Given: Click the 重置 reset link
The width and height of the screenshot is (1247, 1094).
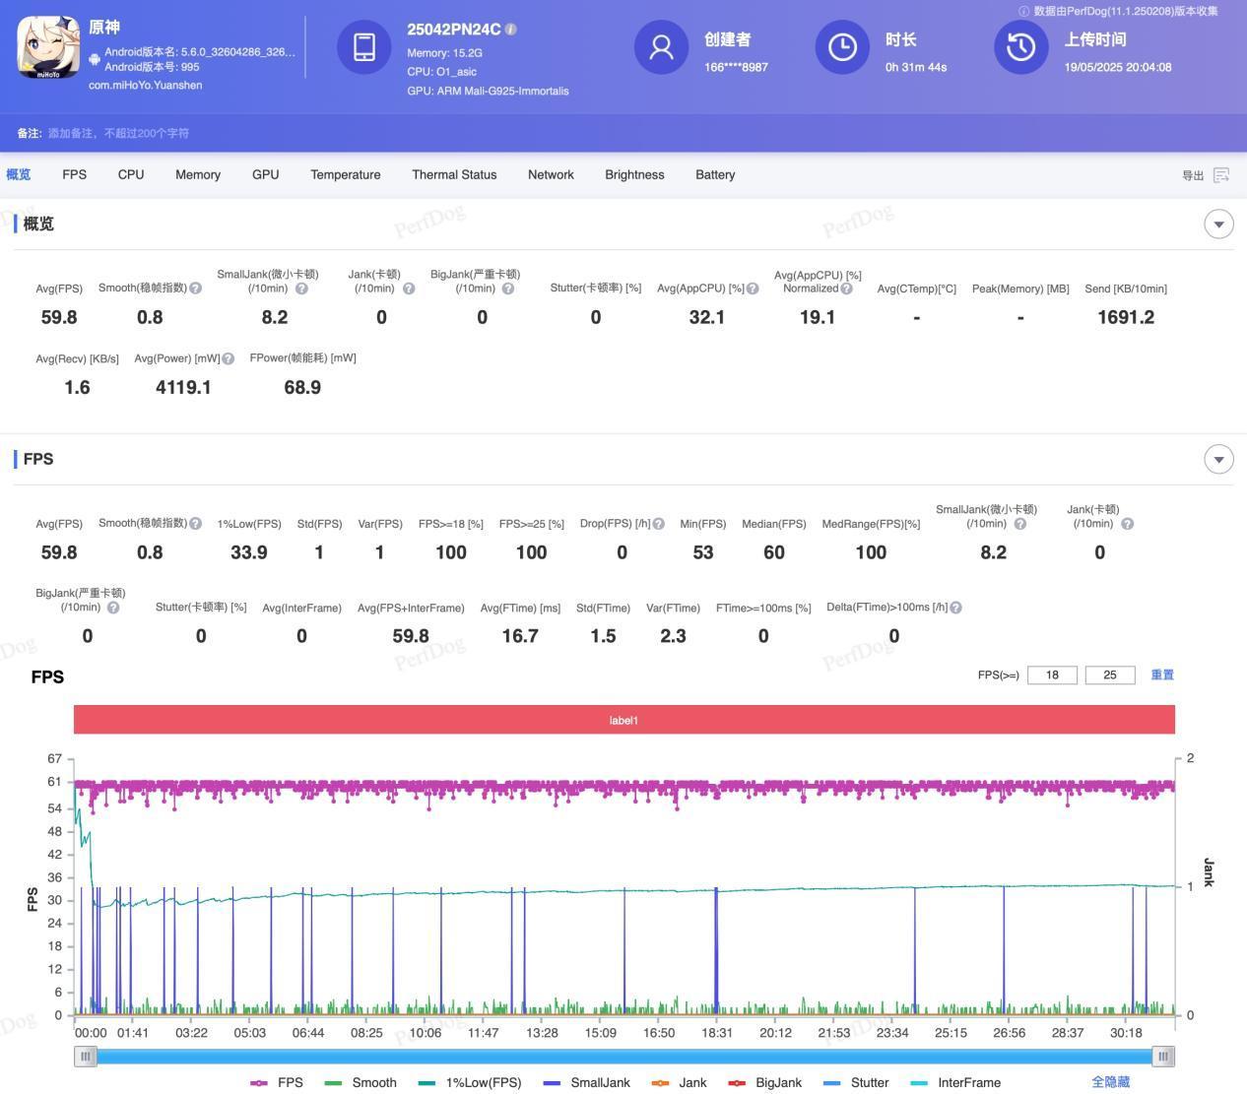Looking at the screenshot, I should (1162, 675).
